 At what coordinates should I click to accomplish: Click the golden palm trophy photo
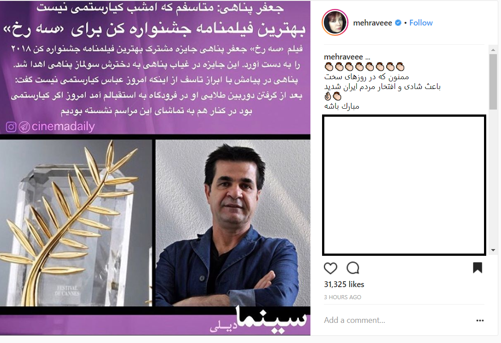coord(76,223)
